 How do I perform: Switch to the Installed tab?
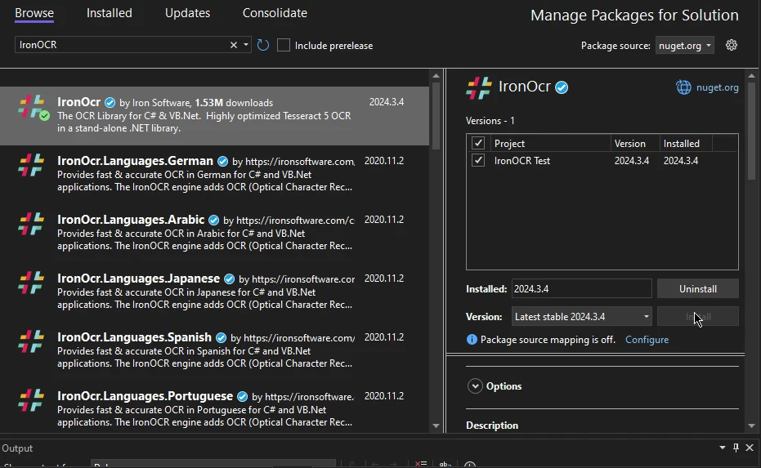[x=109, y=13]
